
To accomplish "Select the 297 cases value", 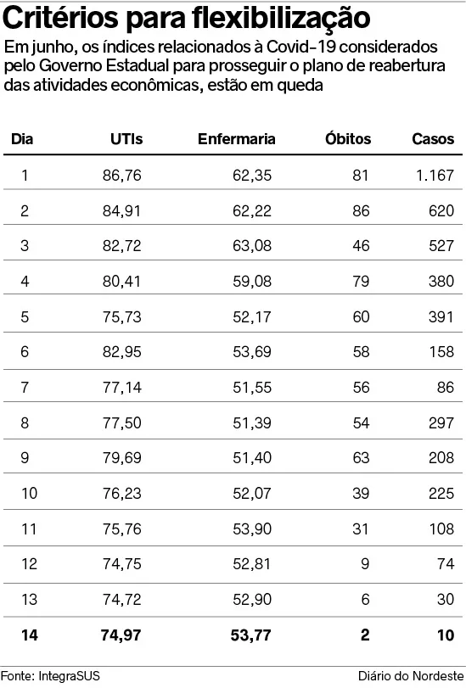I will point(441,422).
